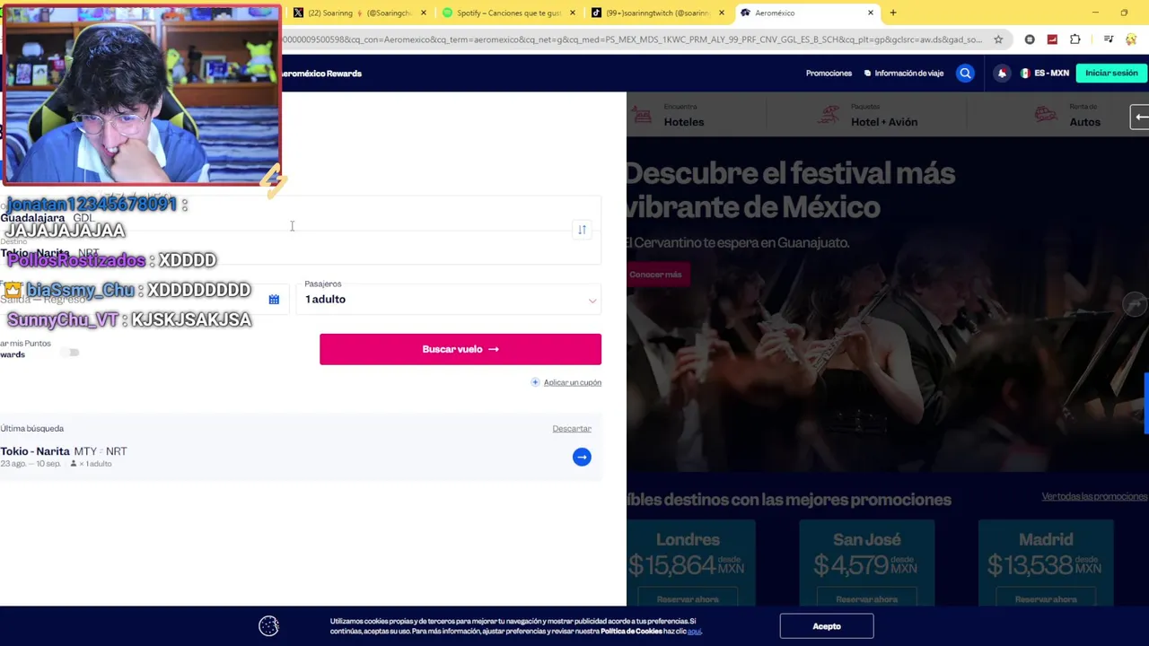The height and width of the screenshot is (646, 1149).
Task: Click the Buscar vuelo button
Action: pos(460,349)
